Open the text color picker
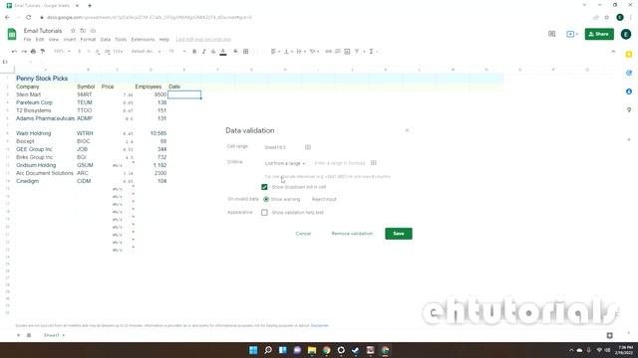The image size is (638, 358). click(x=223, y=52)
